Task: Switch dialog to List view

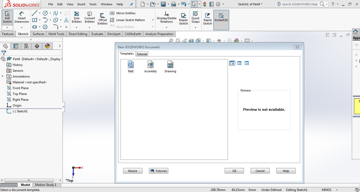Action: (239, 63)
